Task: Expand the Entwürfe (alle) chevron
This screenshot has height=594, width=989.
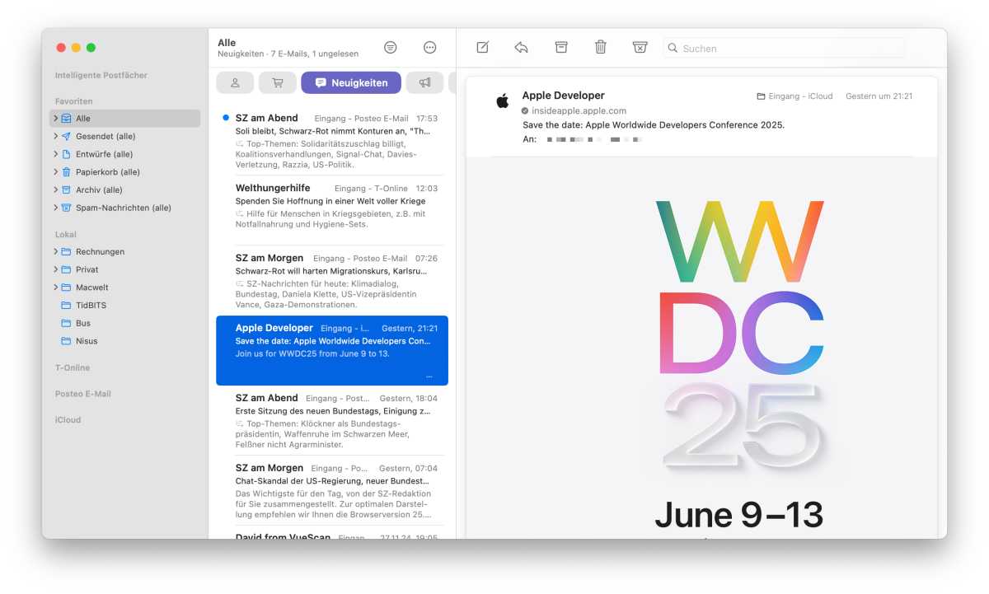Action: click(55, 154)
